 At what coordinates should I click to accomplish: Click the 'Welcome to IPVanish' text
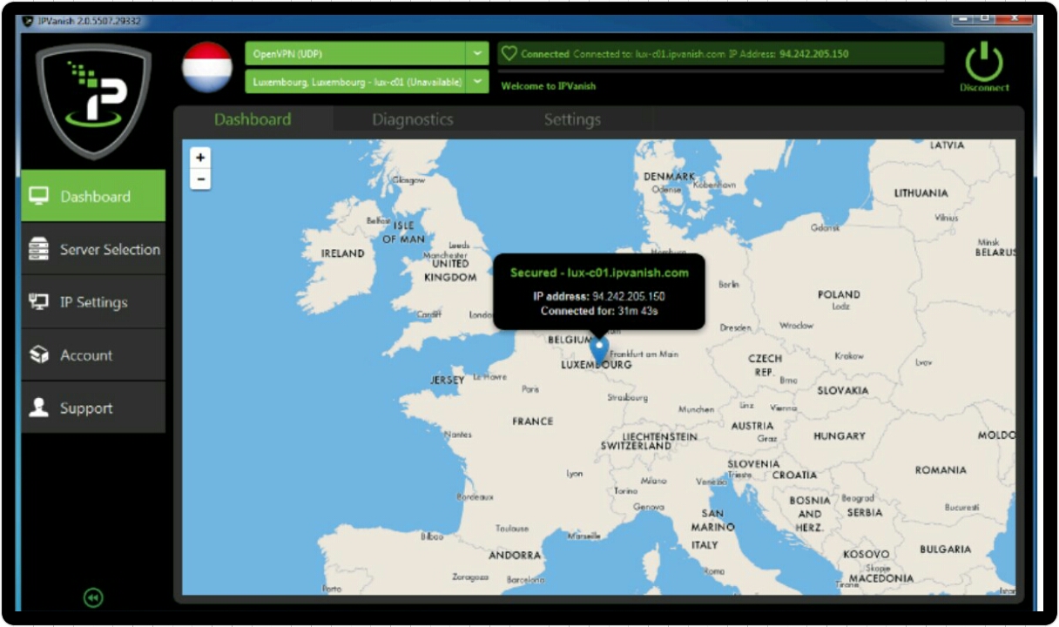point(549,86)
